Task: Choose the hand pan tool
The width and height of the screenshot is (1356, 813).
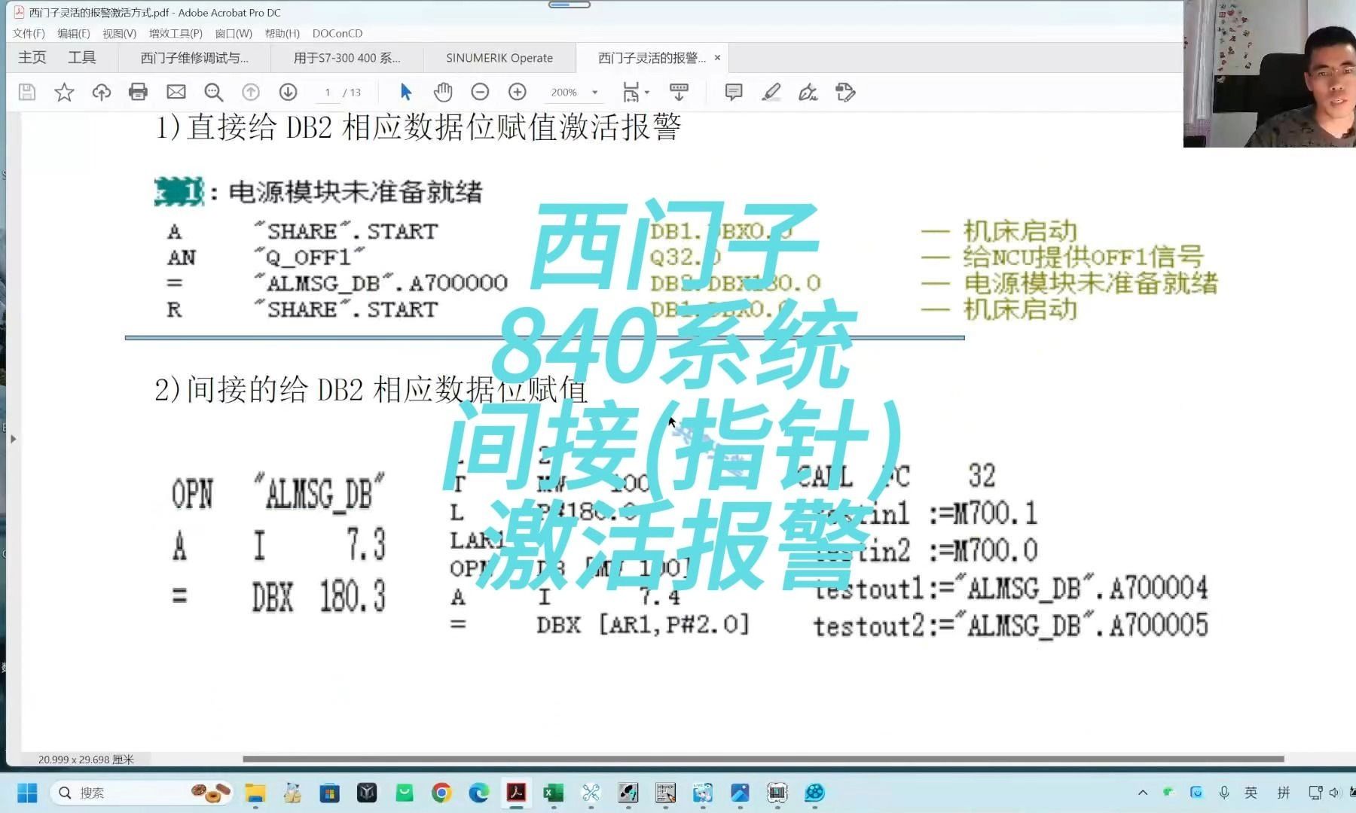Action: (x=443, y=93)
